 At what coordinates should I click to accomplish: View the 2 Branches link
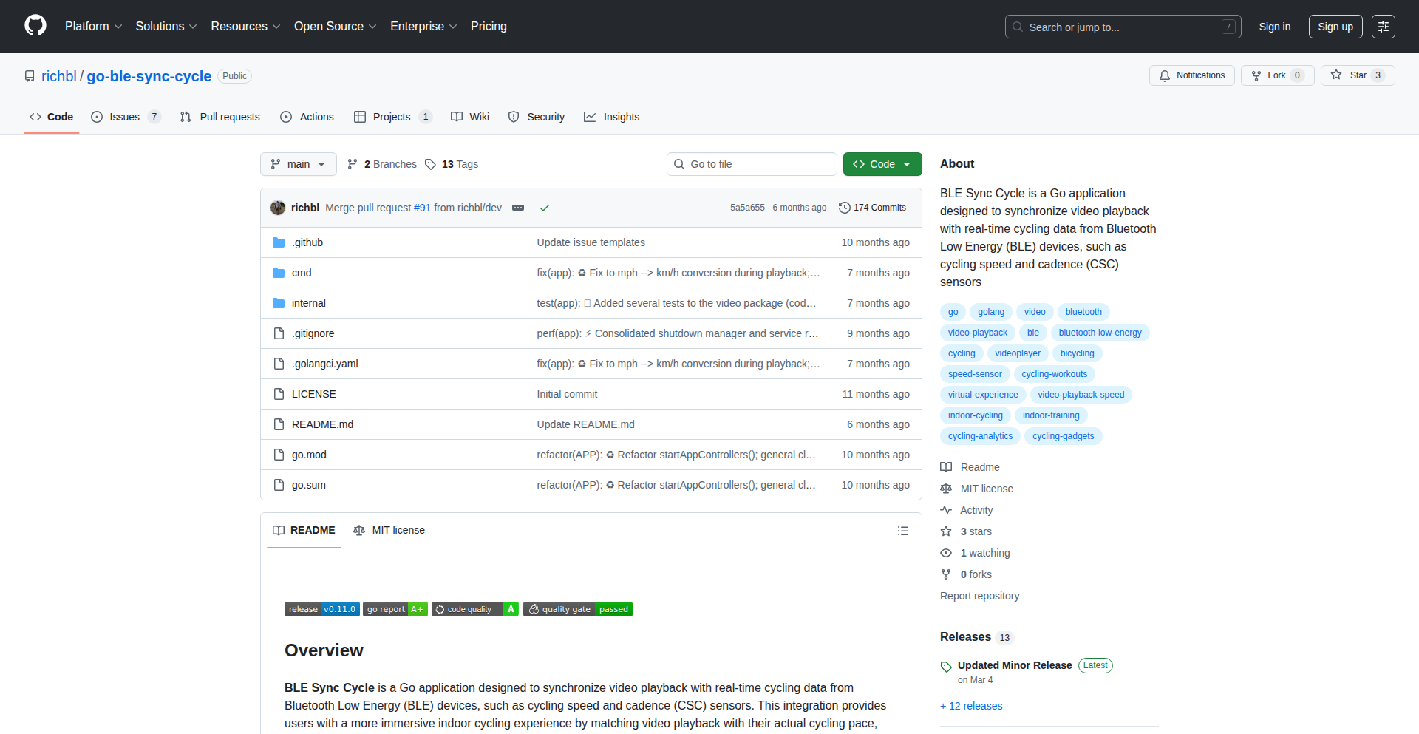point(382,164)
